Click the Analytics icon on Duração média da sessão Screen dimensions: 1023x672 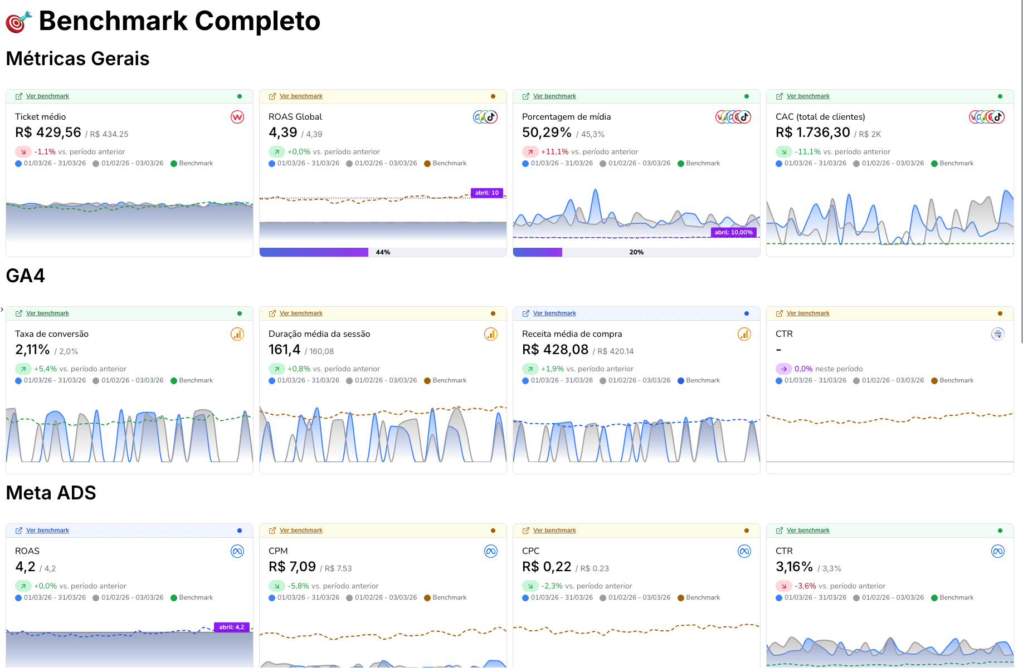(491, 334)
